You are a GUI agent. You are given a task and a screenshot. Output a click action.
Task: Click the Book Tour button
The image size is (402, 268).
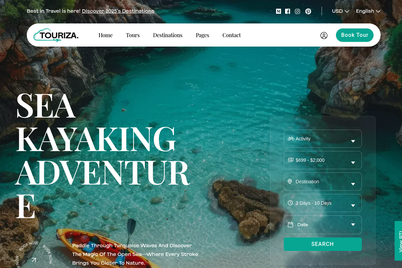tap(355, 35)
